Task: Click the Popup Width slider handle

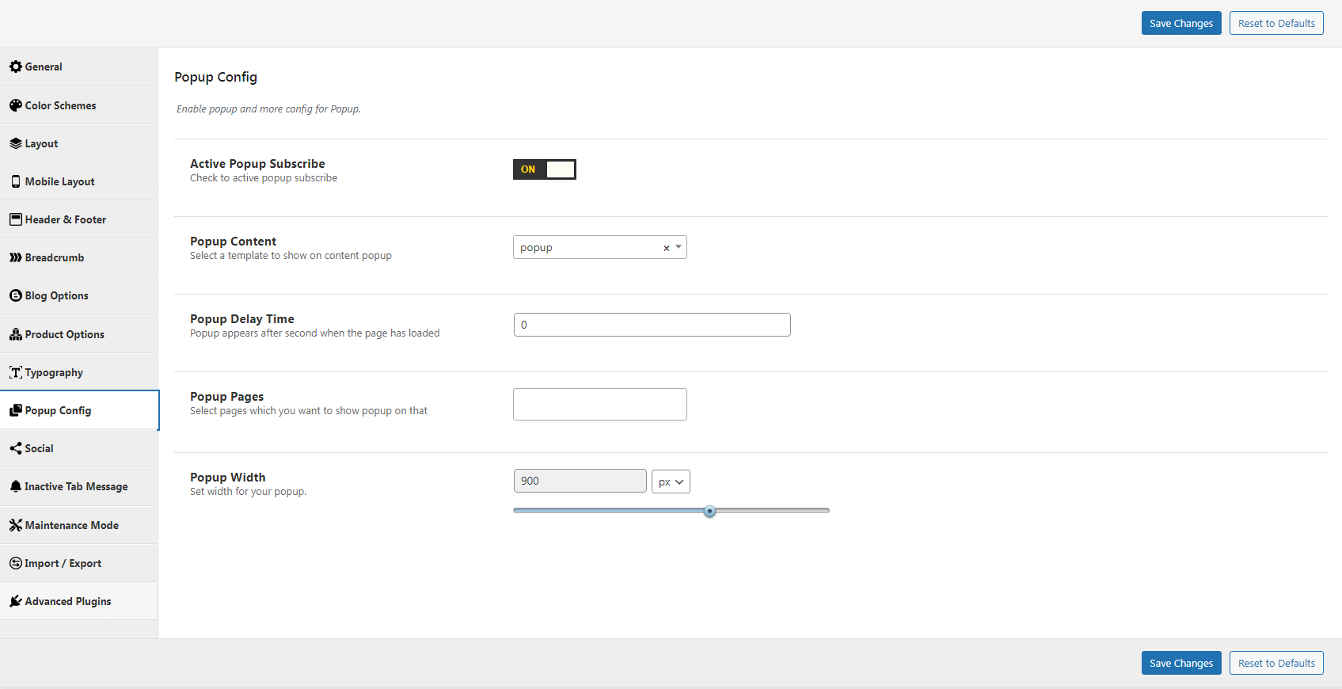Action: (709, 511)
